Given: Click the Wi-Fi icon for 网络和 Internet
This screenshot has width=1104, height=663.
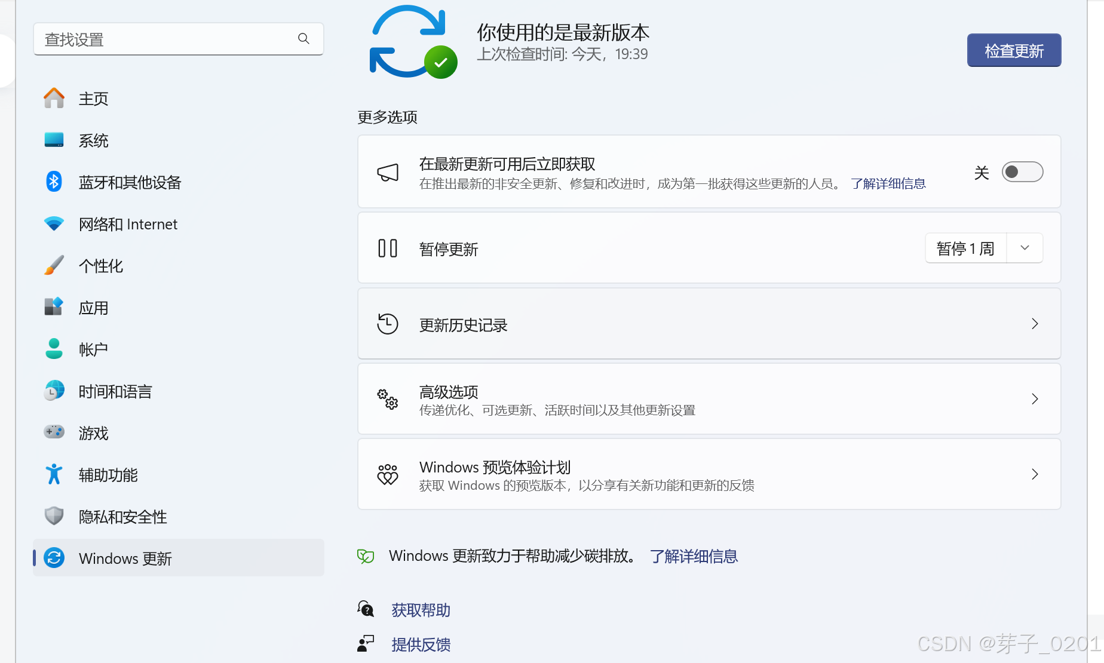Looking at the screenshot, I should pyautogui.click(x=54, y=223).
